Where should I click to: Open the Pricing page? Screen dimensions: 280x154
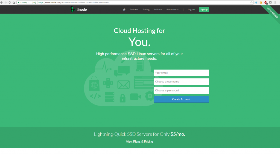[146, 10]
